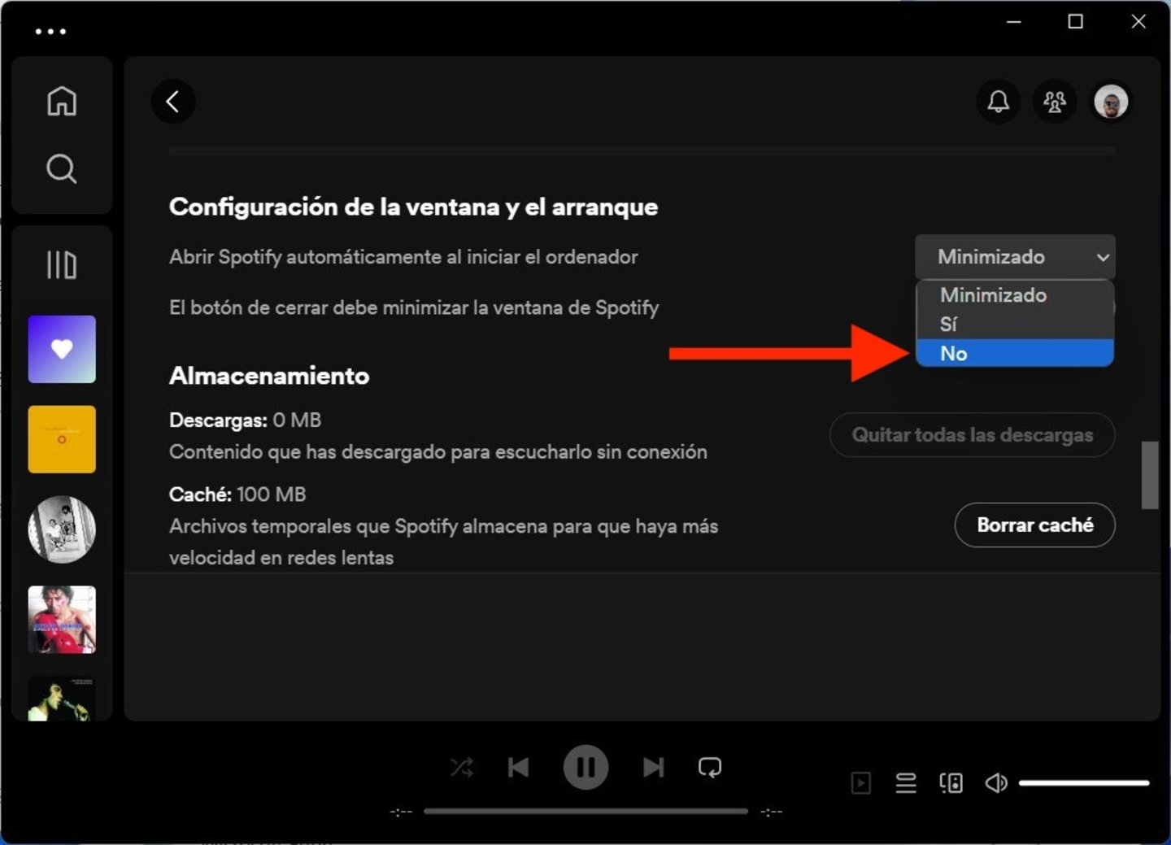Click 'Abrir Spotify automáticamente al iniciar el ordenador' text
This screenshot has width=1171, height=845.
click(403, 257)
